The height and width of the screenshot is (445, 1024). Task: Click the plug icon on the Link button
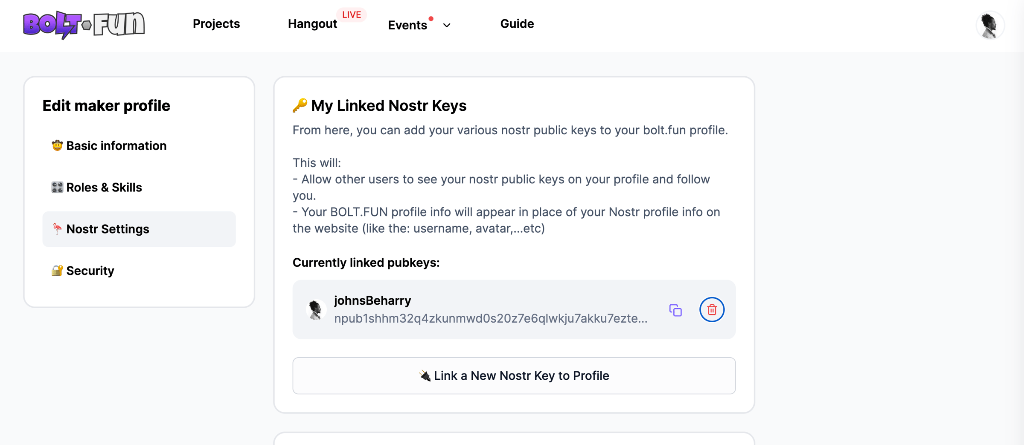[425, 376]
